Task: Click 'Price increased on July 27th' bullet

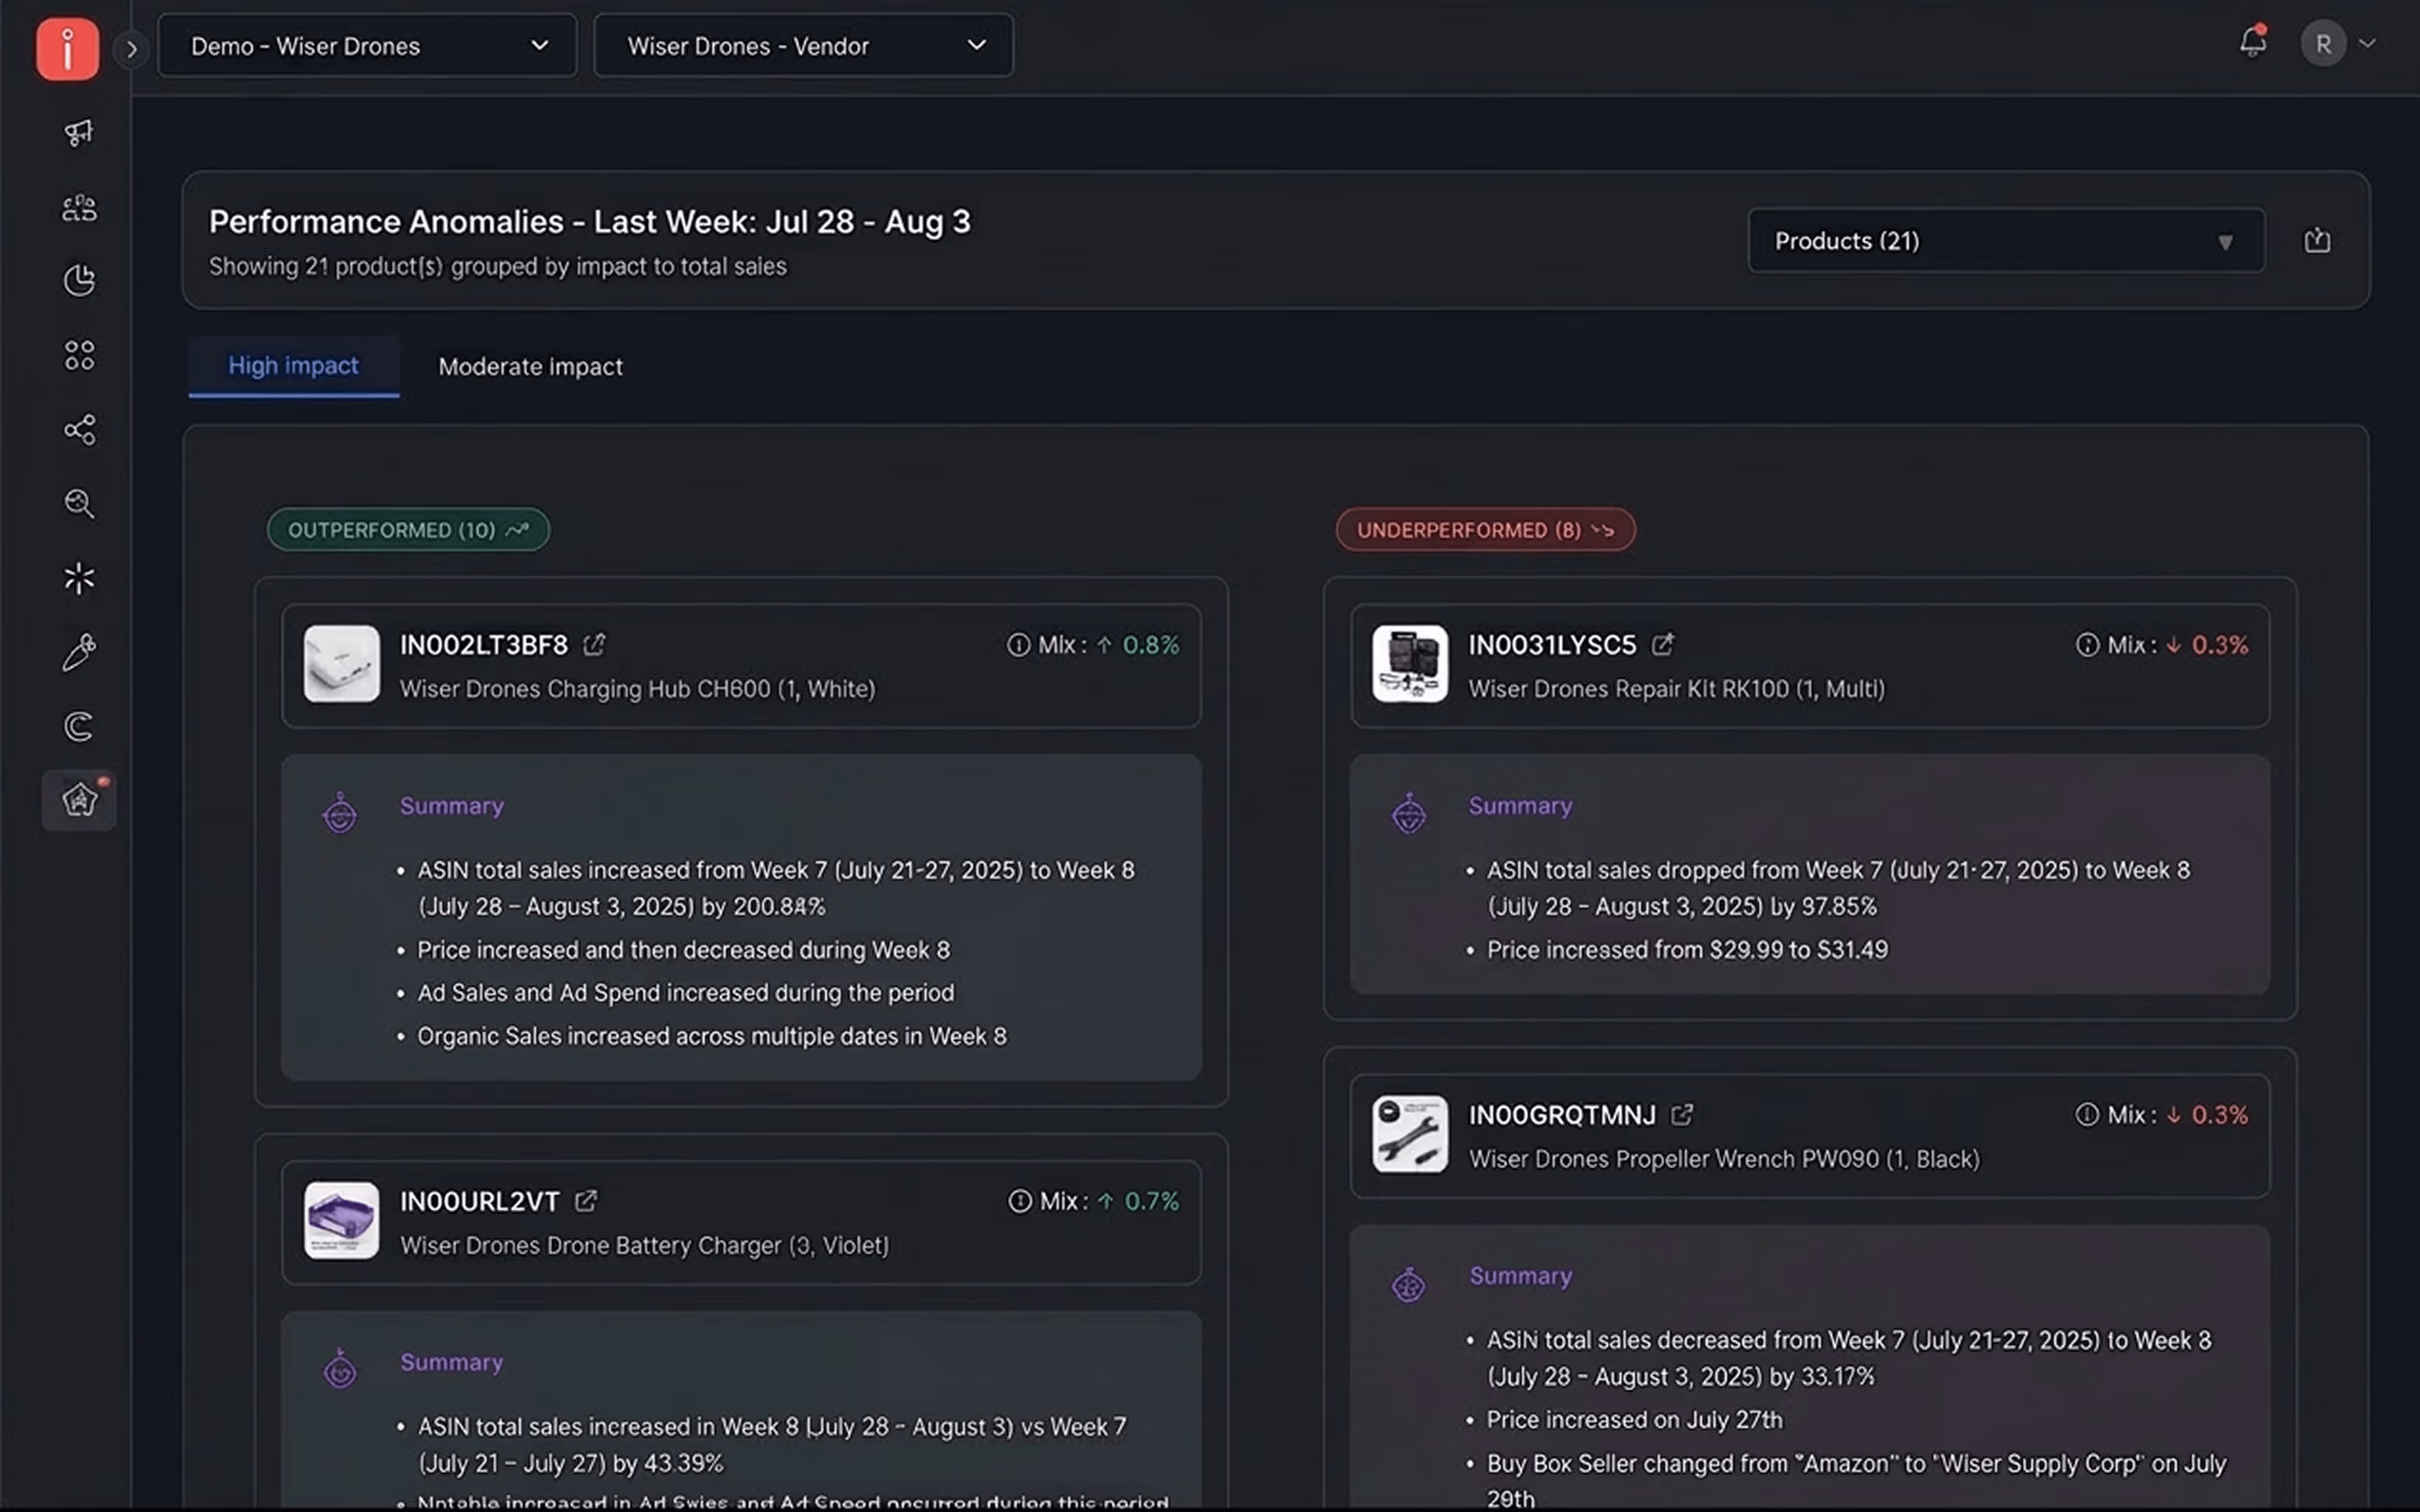Action: (x=1634, y=1420)
